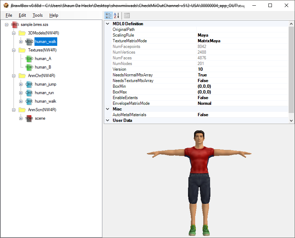The height and width of the screenshot is (238, 295).
Task: Click the AnmChr(NW4R) folder icon
Action: click(22, 76)
